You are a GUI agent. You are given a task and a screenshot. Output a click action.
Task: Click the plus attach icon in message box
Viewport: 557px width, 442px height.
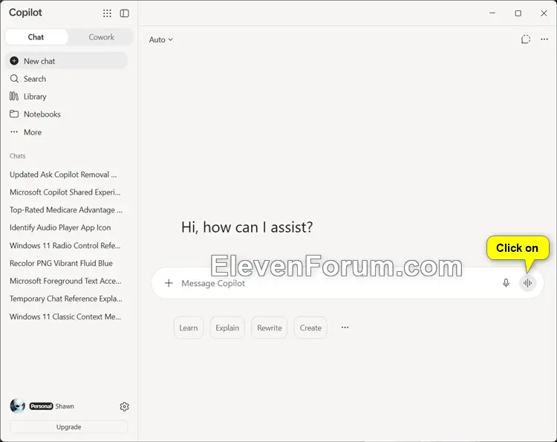[169, 283]
